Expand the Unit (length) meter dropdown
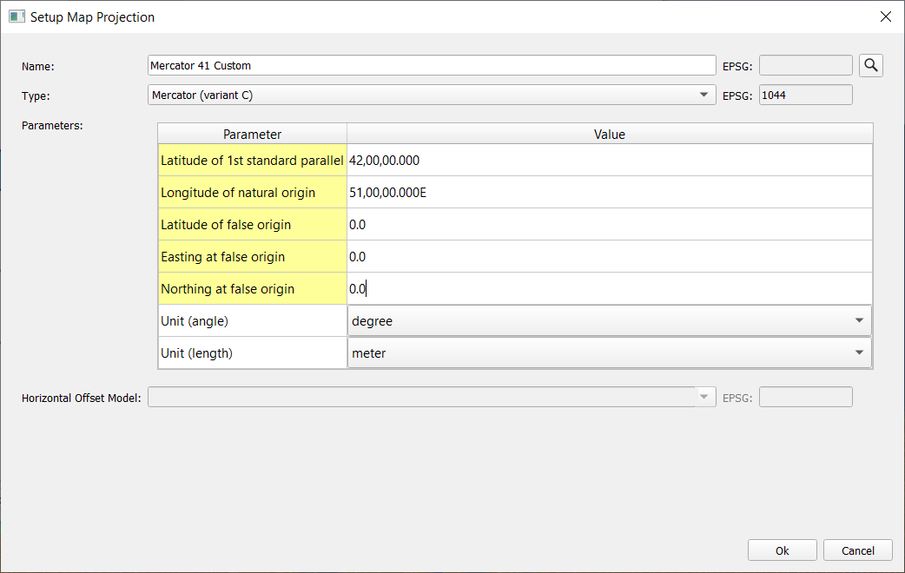 tap(609, 352)
